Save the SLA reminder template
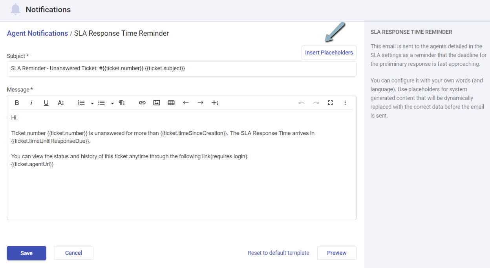 [x=26, y=253]
